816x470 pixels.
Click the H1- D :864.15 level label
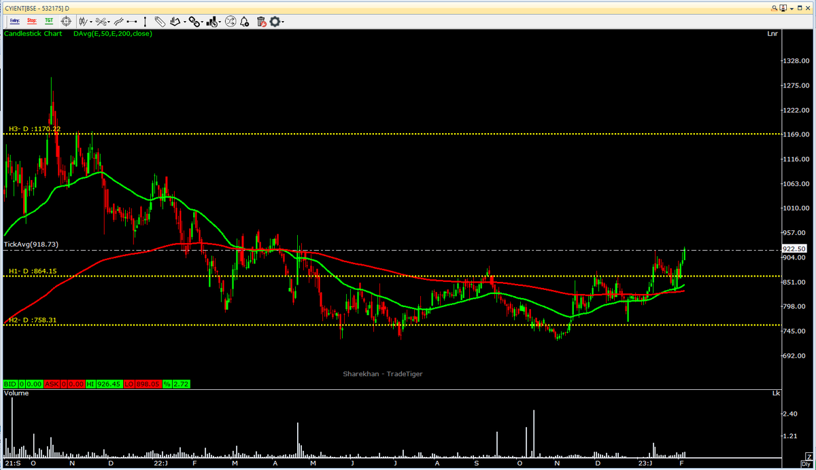pos(32,271)
